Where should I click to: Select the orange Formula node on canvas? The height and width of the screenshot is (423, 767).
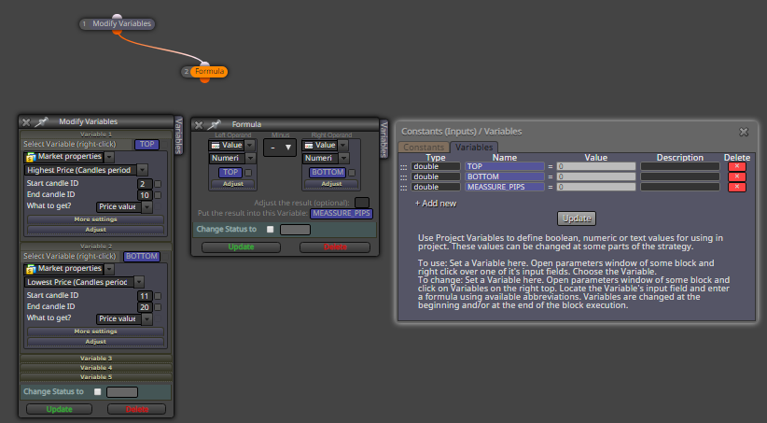tap(209, 72)
